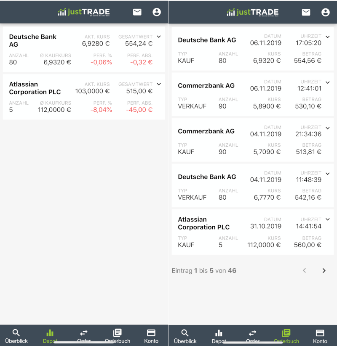Click the order price 5,7090 €

[267, 152]
